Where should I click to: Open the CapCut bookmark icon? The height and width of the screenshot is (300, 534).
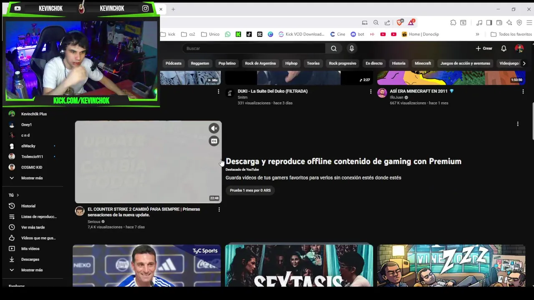[x=259, y=34]
